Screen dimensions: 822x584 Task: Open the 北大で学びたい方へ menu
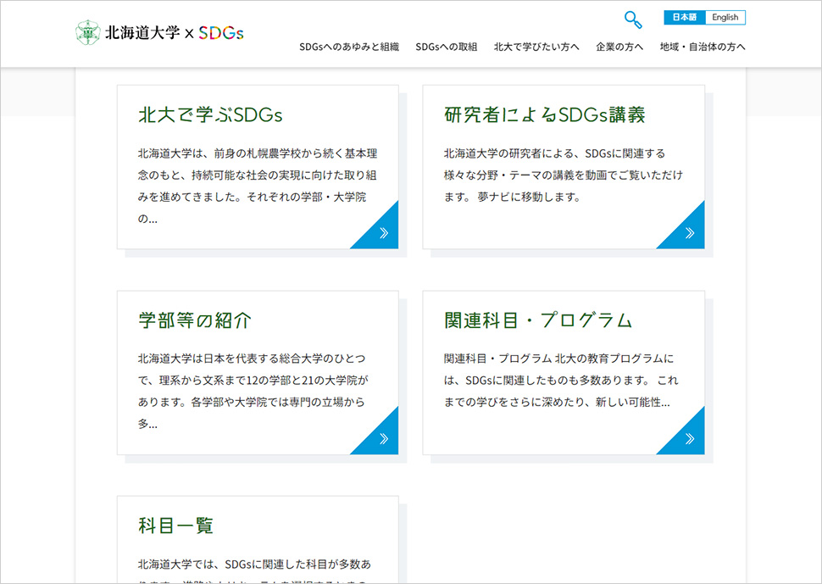[536, 47]
